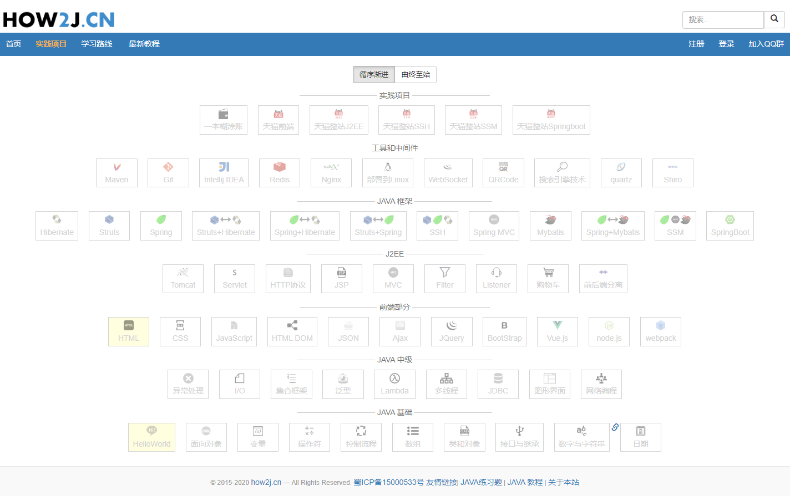Image resolution: width=790 pixels, height=496 pixels.
Task: Open the Tomcat tile
Action: pos(183,279)
